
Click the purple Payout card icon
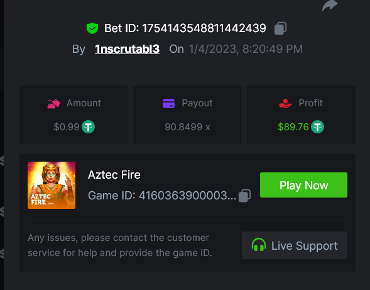pos(168,103)
